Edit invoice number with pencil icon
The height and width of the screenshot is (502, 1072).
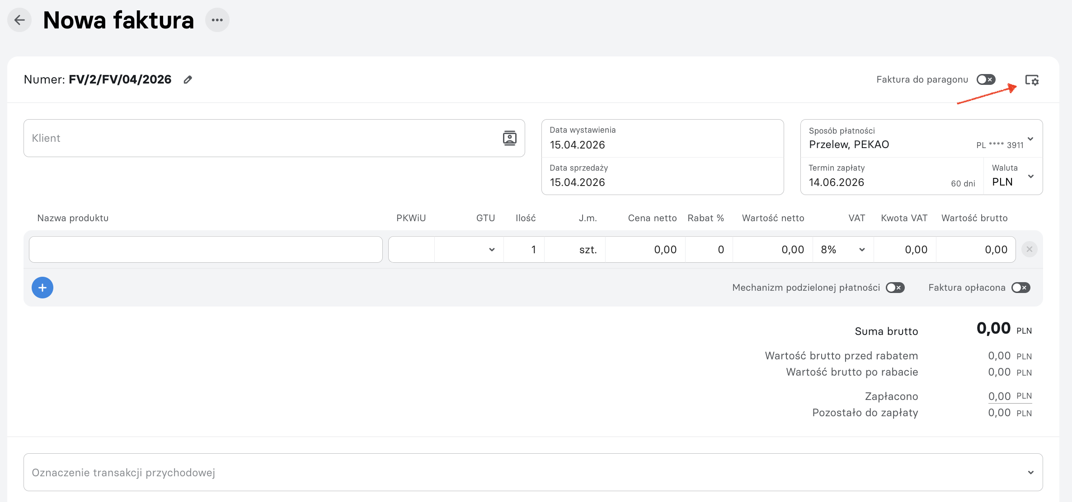point(188,80)
